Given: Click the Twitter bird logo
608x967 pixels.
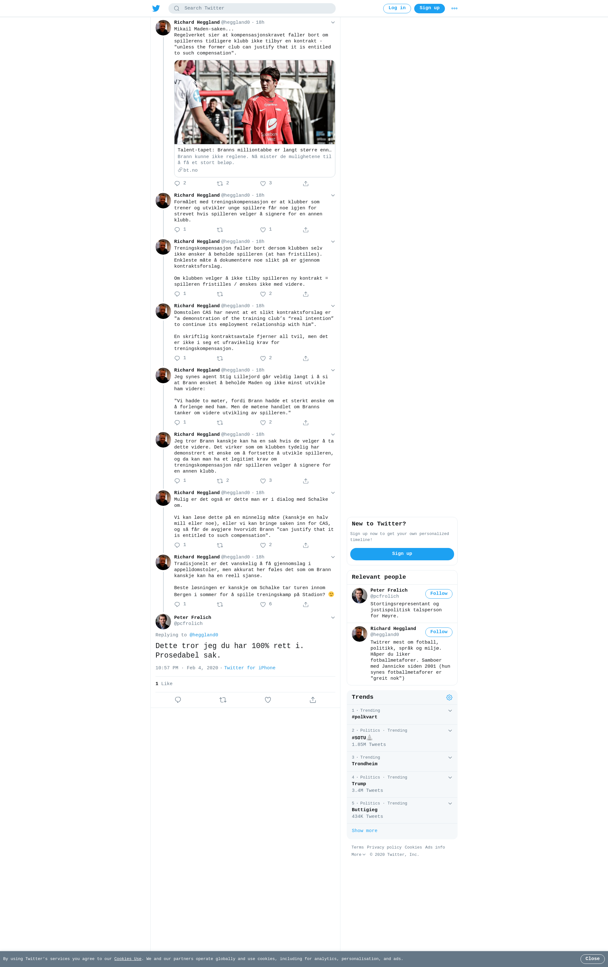Looking at the screenshot, I should click(x=156, y=9).
